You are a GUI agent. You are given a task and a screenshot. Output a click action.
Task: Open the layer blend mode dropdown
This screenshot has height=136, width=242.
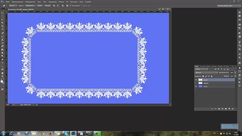coord(206,73)
